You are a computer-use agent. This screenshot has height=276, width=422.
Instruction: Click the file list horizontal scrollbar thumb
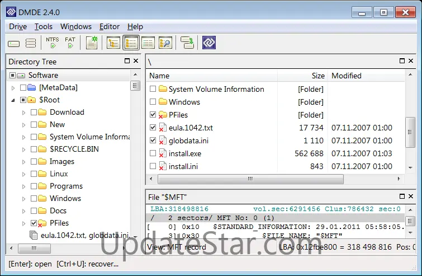click(x=250, y=179)
